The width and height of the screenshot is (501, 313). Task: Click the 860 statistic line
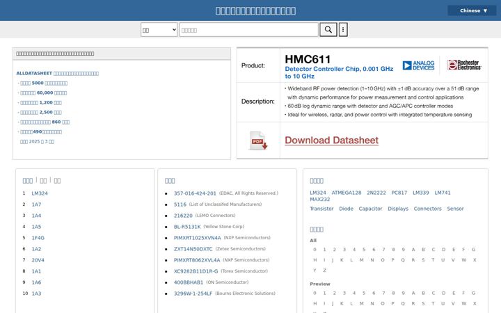(44, 122)
